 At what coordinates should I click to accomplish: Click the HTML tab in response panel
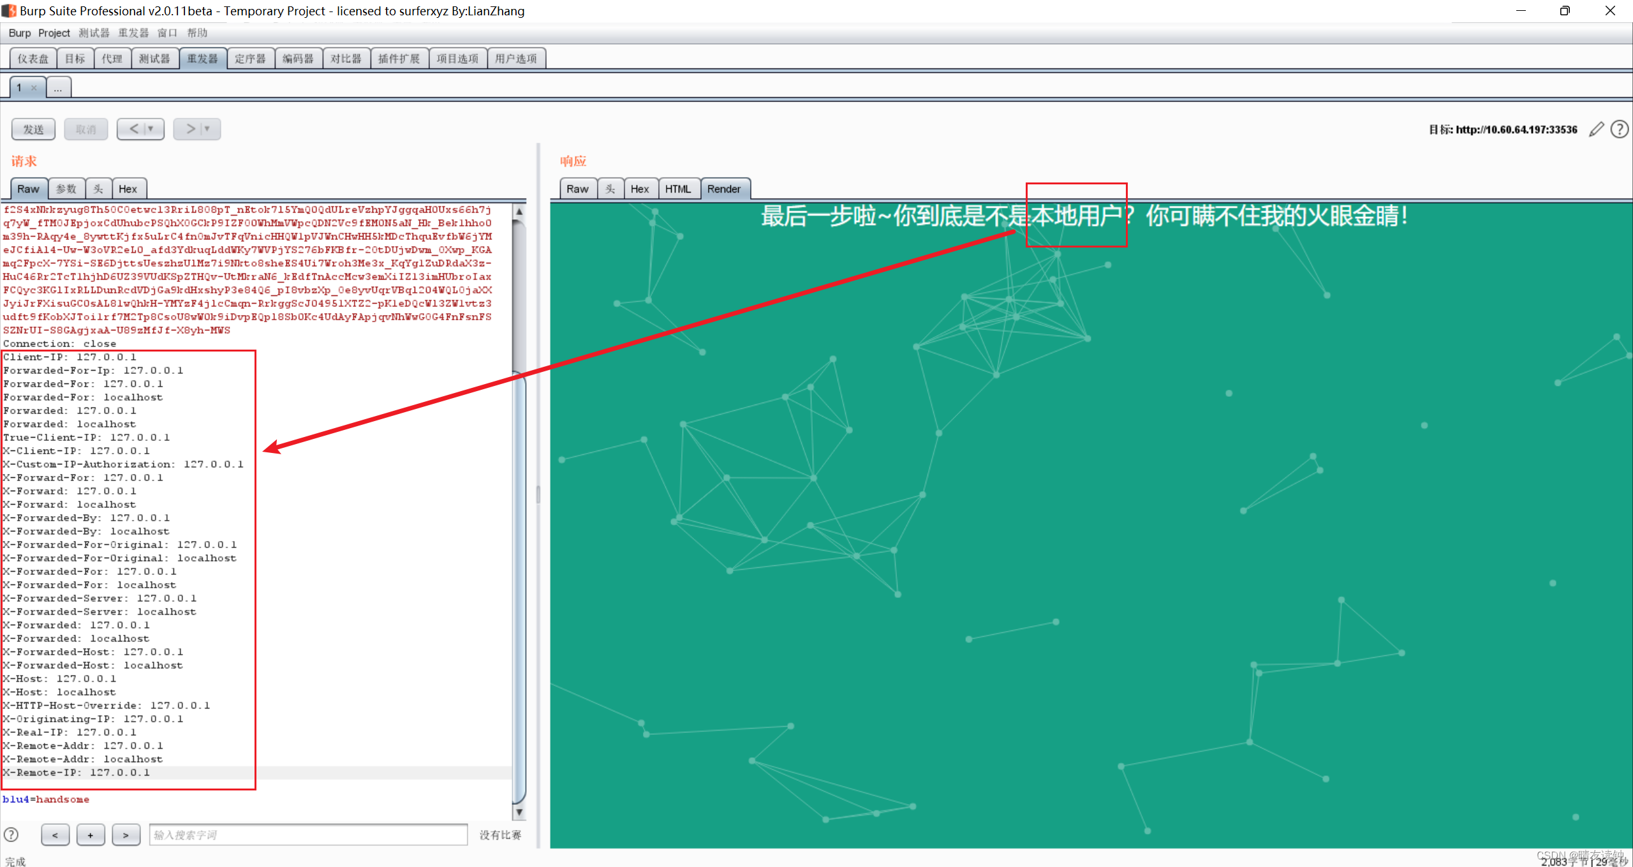676,189
